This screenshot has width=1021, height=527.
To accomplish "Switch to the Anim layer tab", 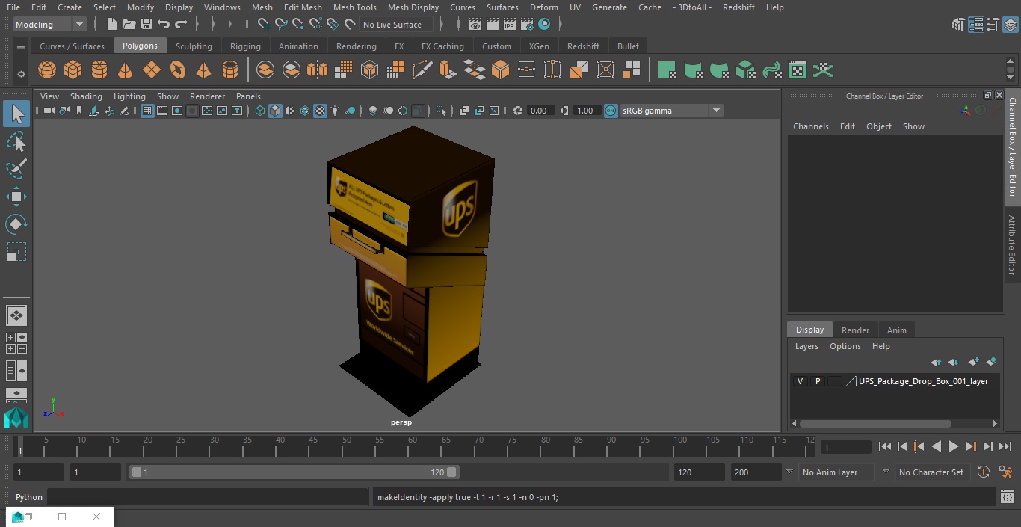I will [896, 330].
